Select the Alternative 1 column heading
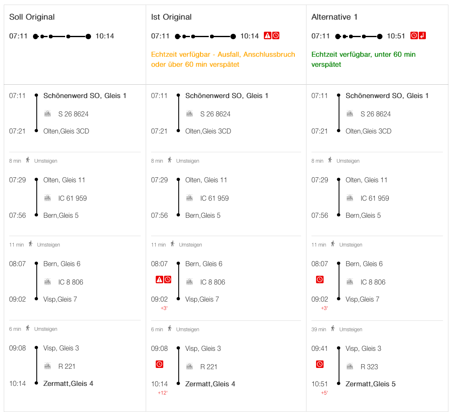This screenshot has height=418, width=453. [x=334, y=17]
